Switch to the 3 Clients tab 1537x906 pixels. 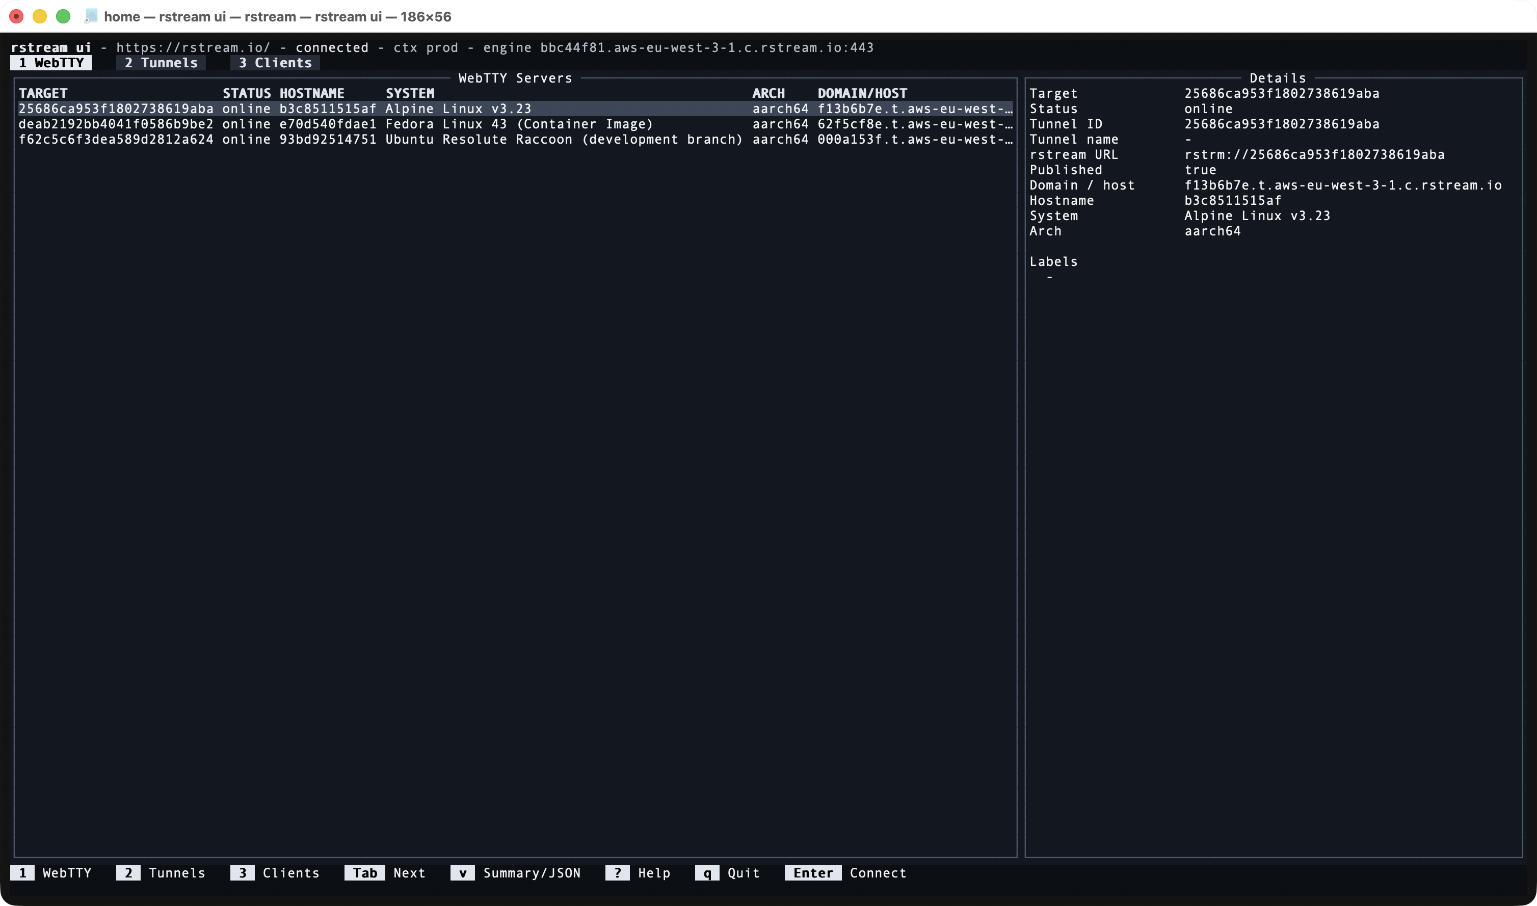tap(274, 62)
